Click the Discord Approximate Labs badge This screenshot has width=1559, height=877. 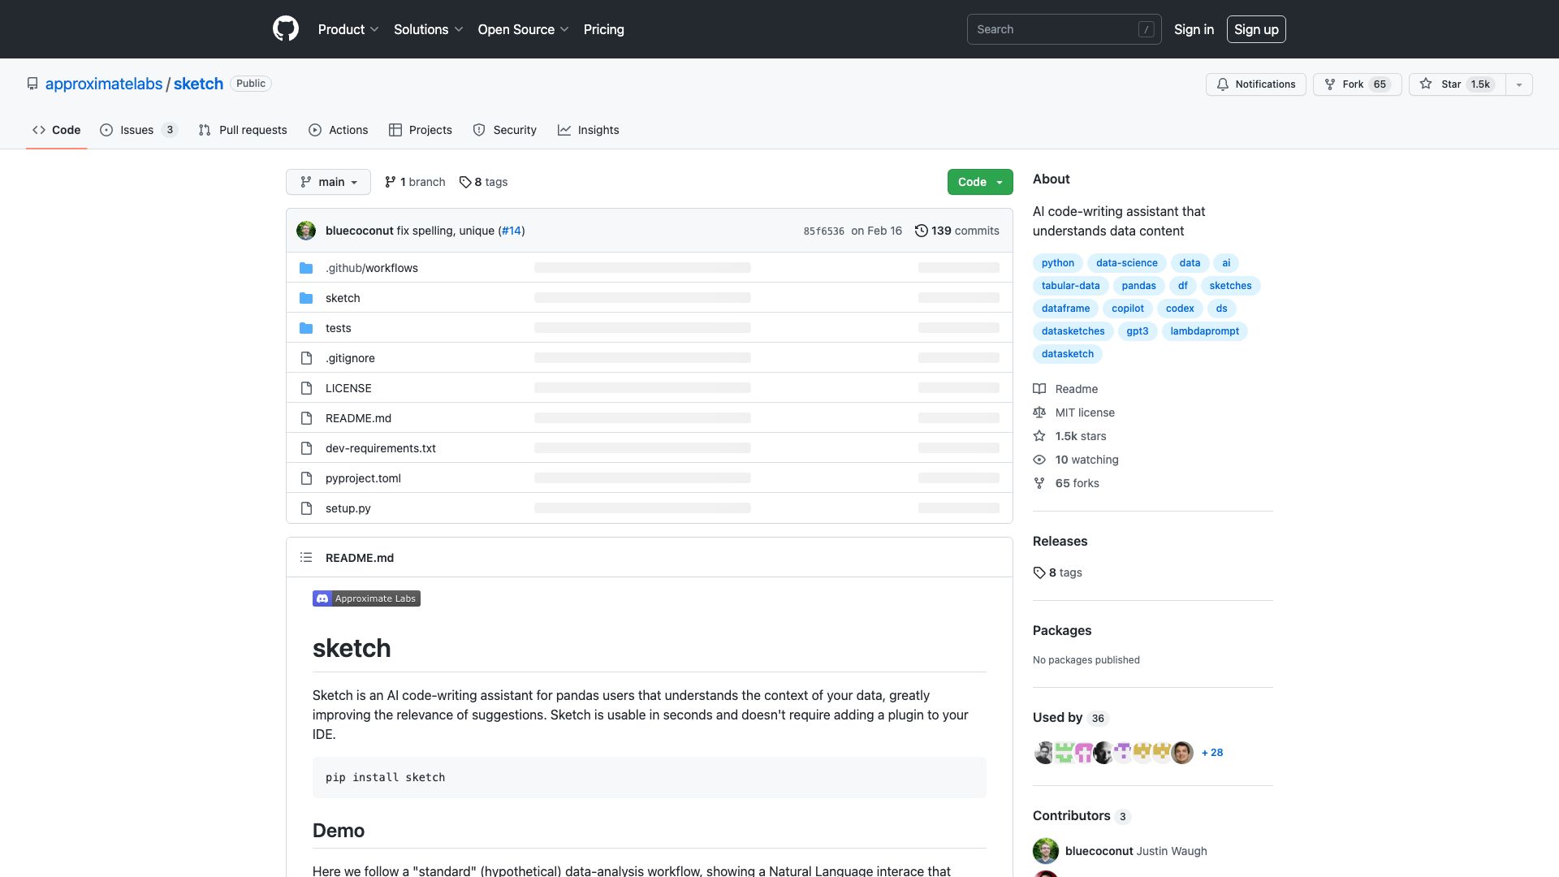pos(366,598)
